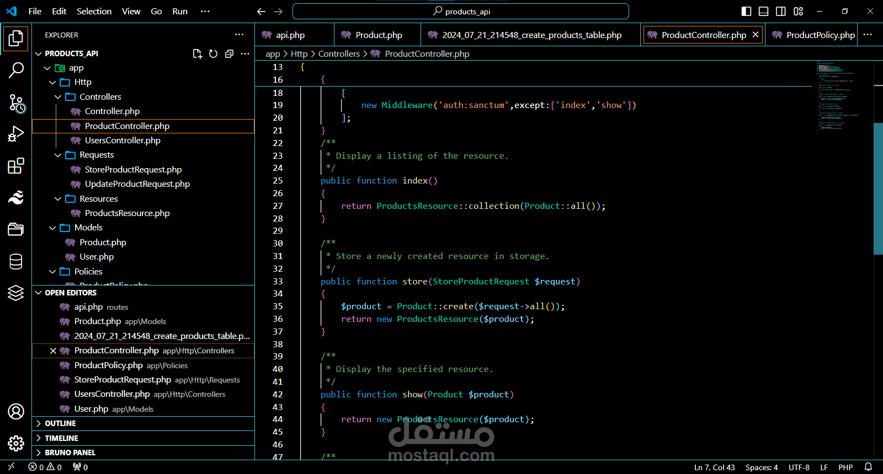Open the Accounts icon
The image size is (883, 474).
coord(16,411)
